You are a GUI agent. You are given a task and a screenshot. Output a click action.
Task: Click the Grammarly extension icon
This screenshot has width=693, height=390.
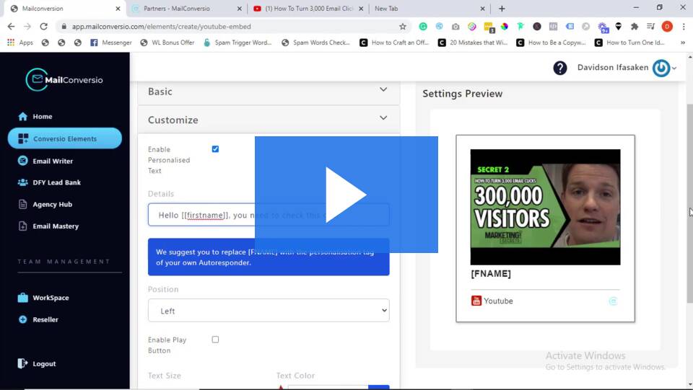pos(423,27)
